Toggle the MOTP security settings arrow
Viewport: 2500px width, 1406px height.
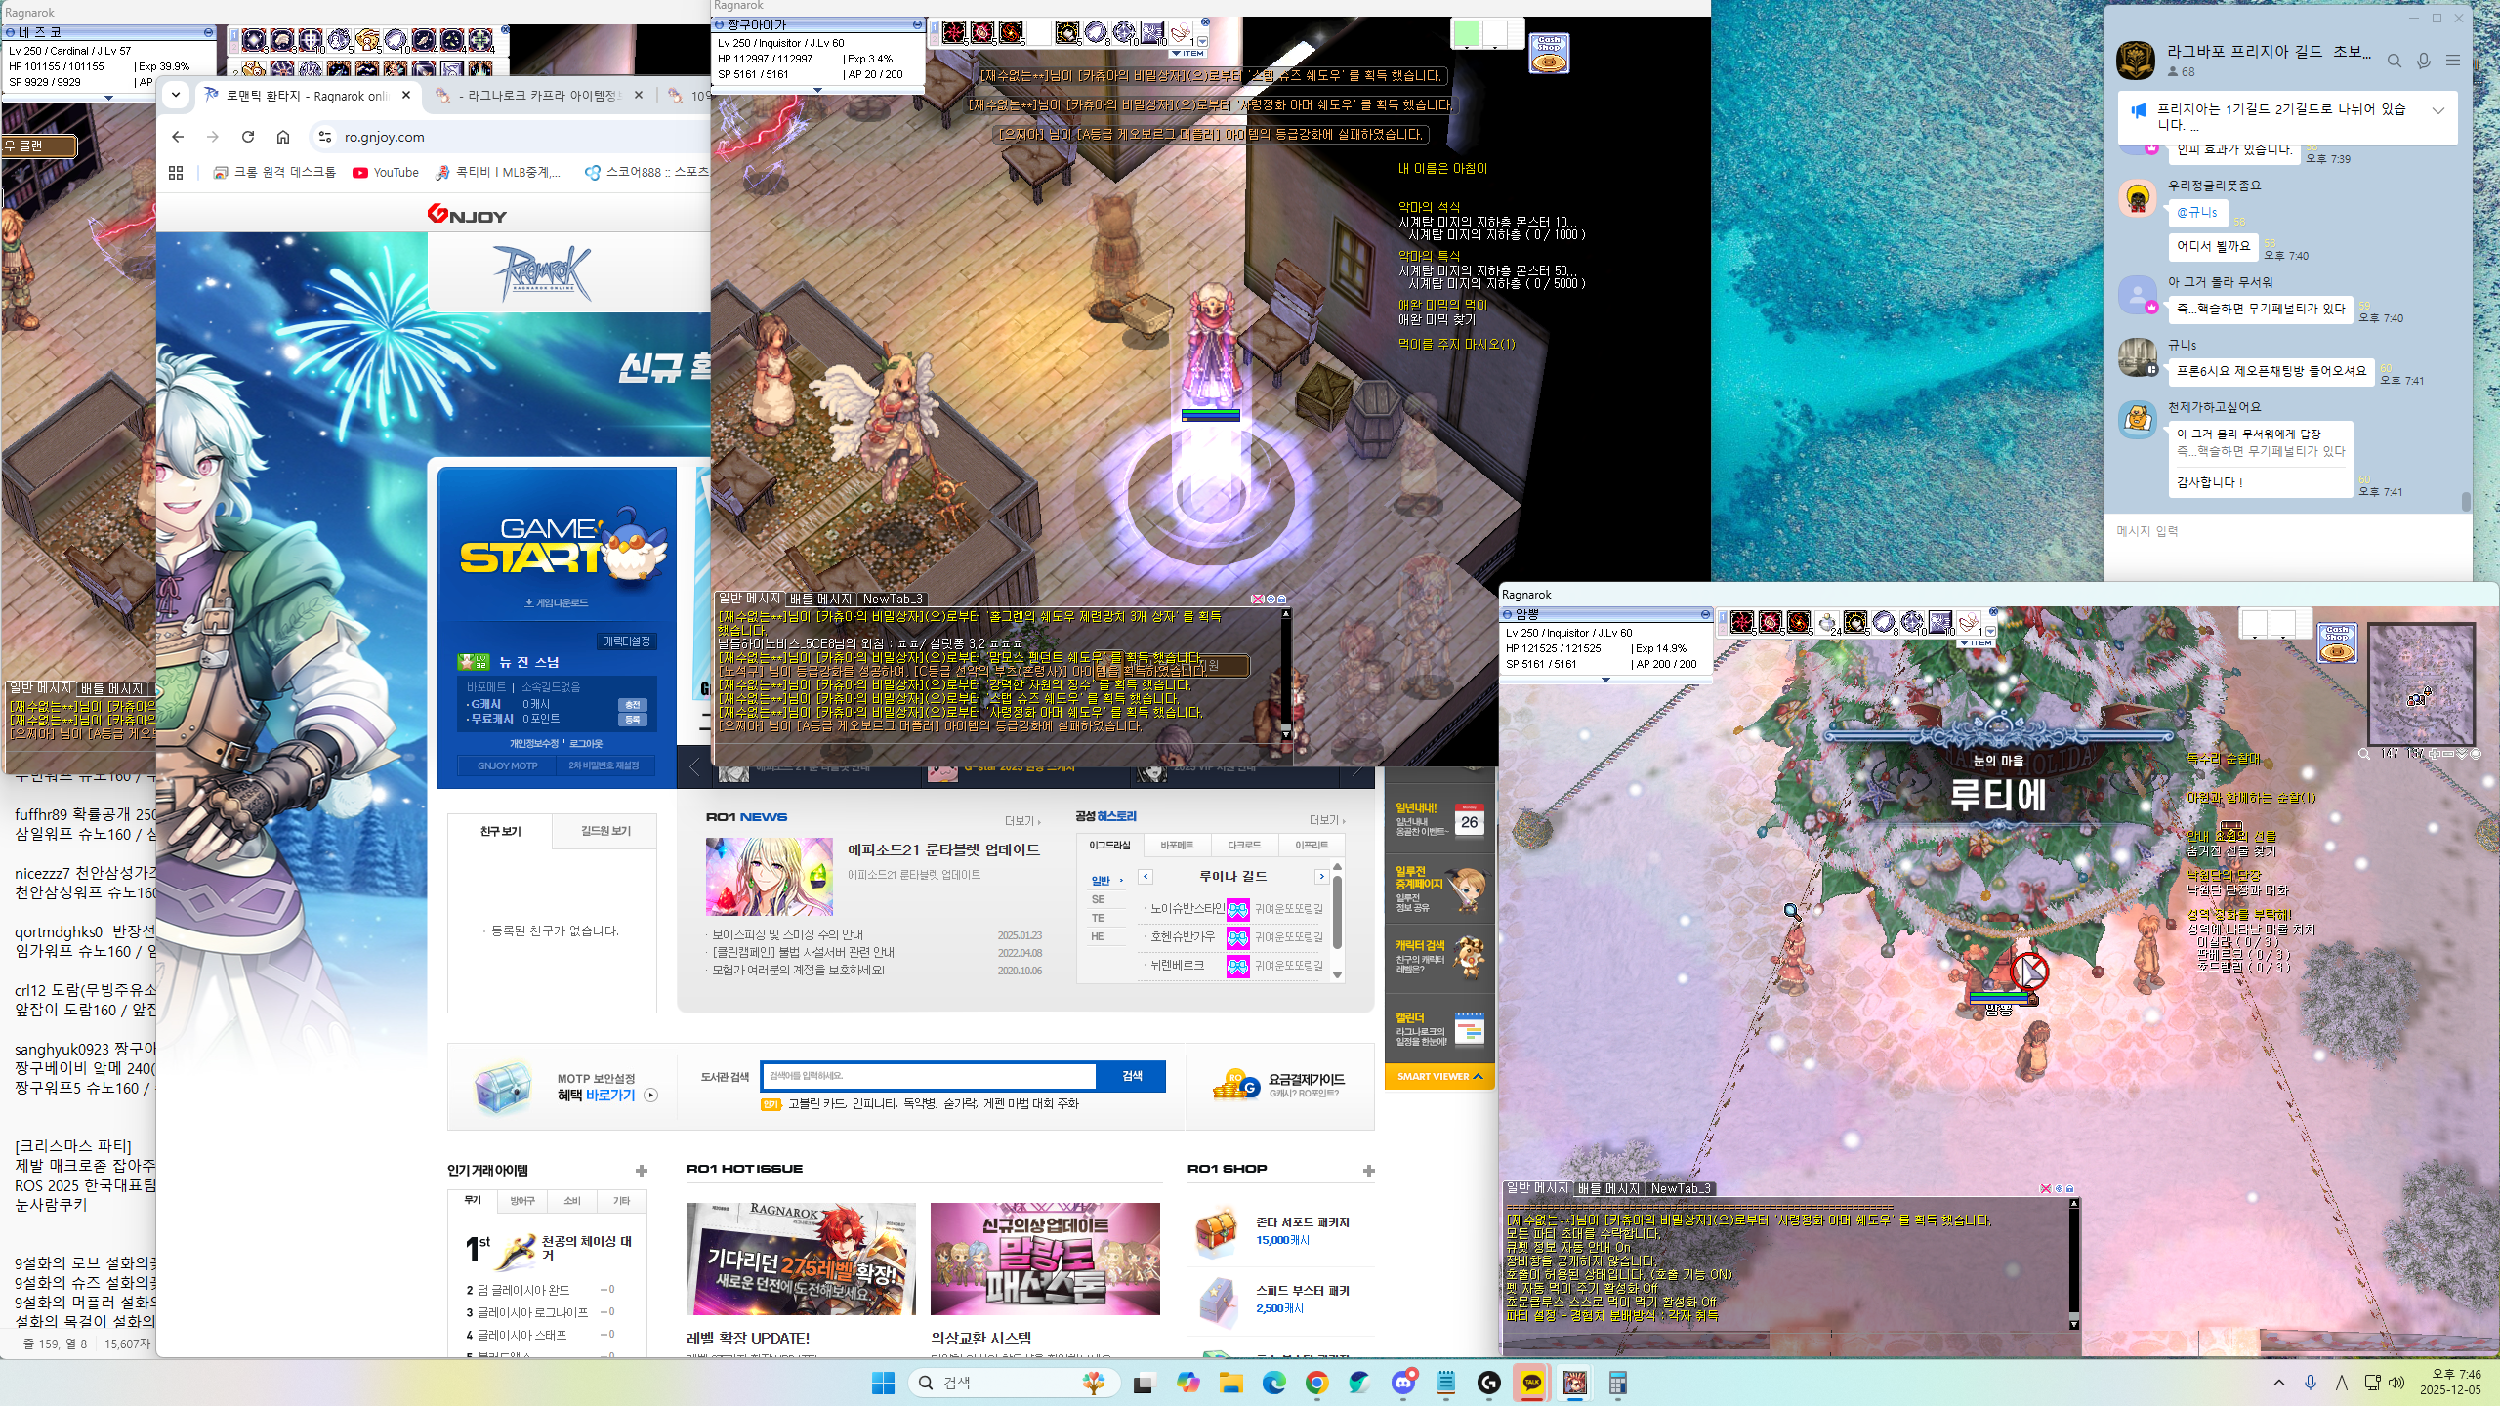coord(651,1096)
